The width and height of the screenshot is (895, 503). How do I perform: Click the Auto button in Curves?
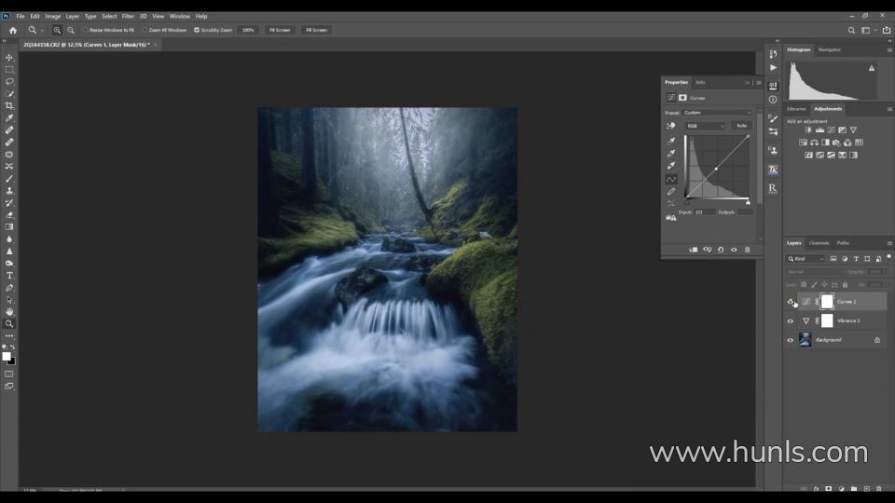tap(741, 126)
